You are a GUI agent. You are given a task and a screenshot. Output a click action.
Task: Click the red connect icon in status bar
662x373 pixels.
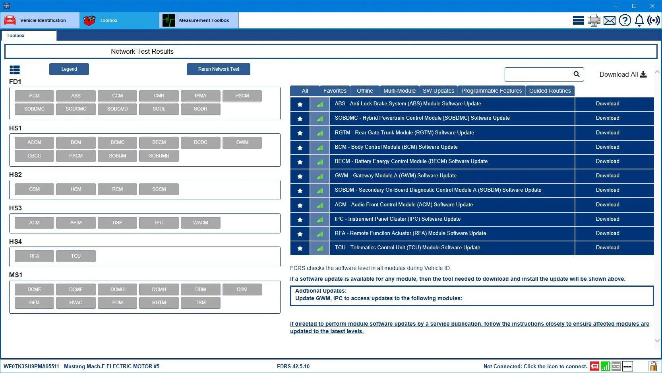(x=595, y=366)
